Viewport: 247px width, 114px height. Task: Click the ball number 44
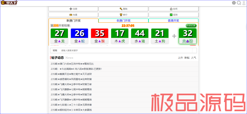click(x=140, y=33)
